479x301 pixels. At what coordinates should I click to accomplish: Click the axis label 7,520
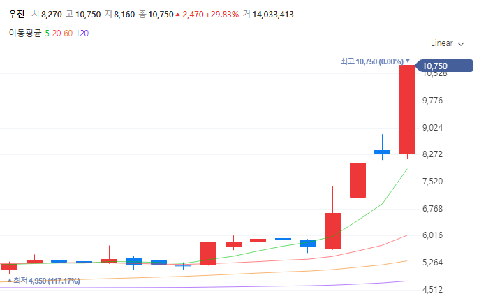click(x=432, y=182)
